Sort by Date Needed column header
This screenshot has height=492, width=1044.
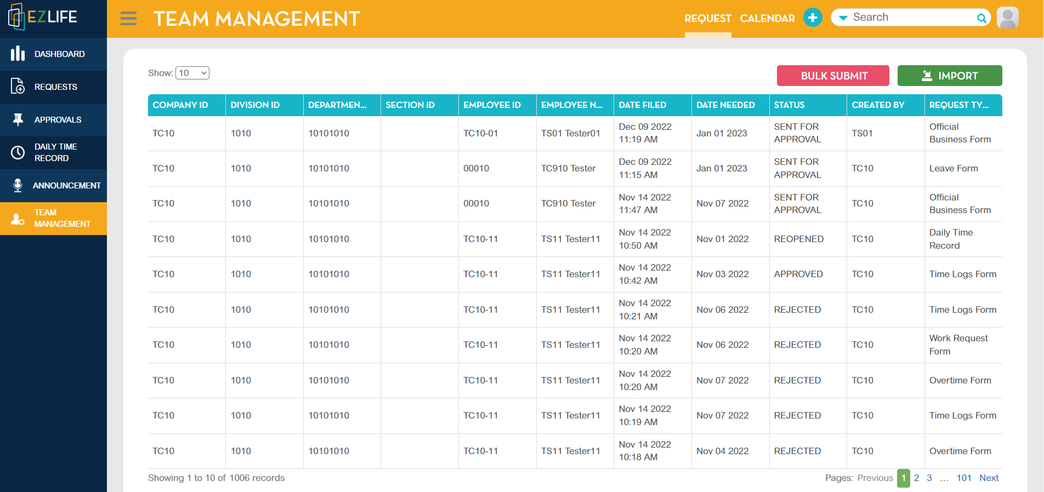click(x=730, y=105)
